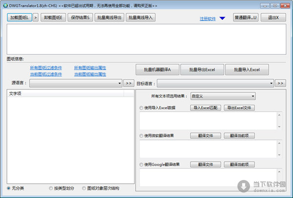The height and width of the screenshot is (198, 293).
Task: Open 所有图纸过滤条件 link
Action: pos(46,67)
